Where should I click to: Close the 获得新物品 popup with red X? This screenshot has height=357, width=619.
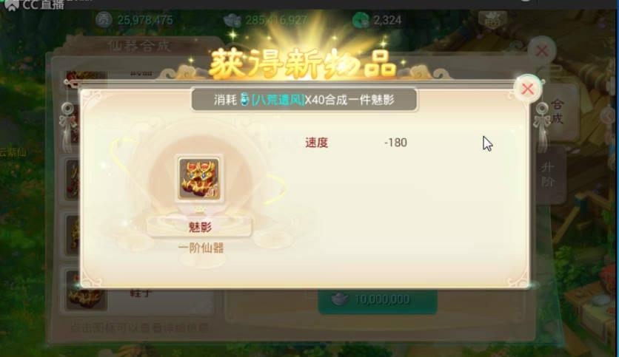(x=528, y=89)
